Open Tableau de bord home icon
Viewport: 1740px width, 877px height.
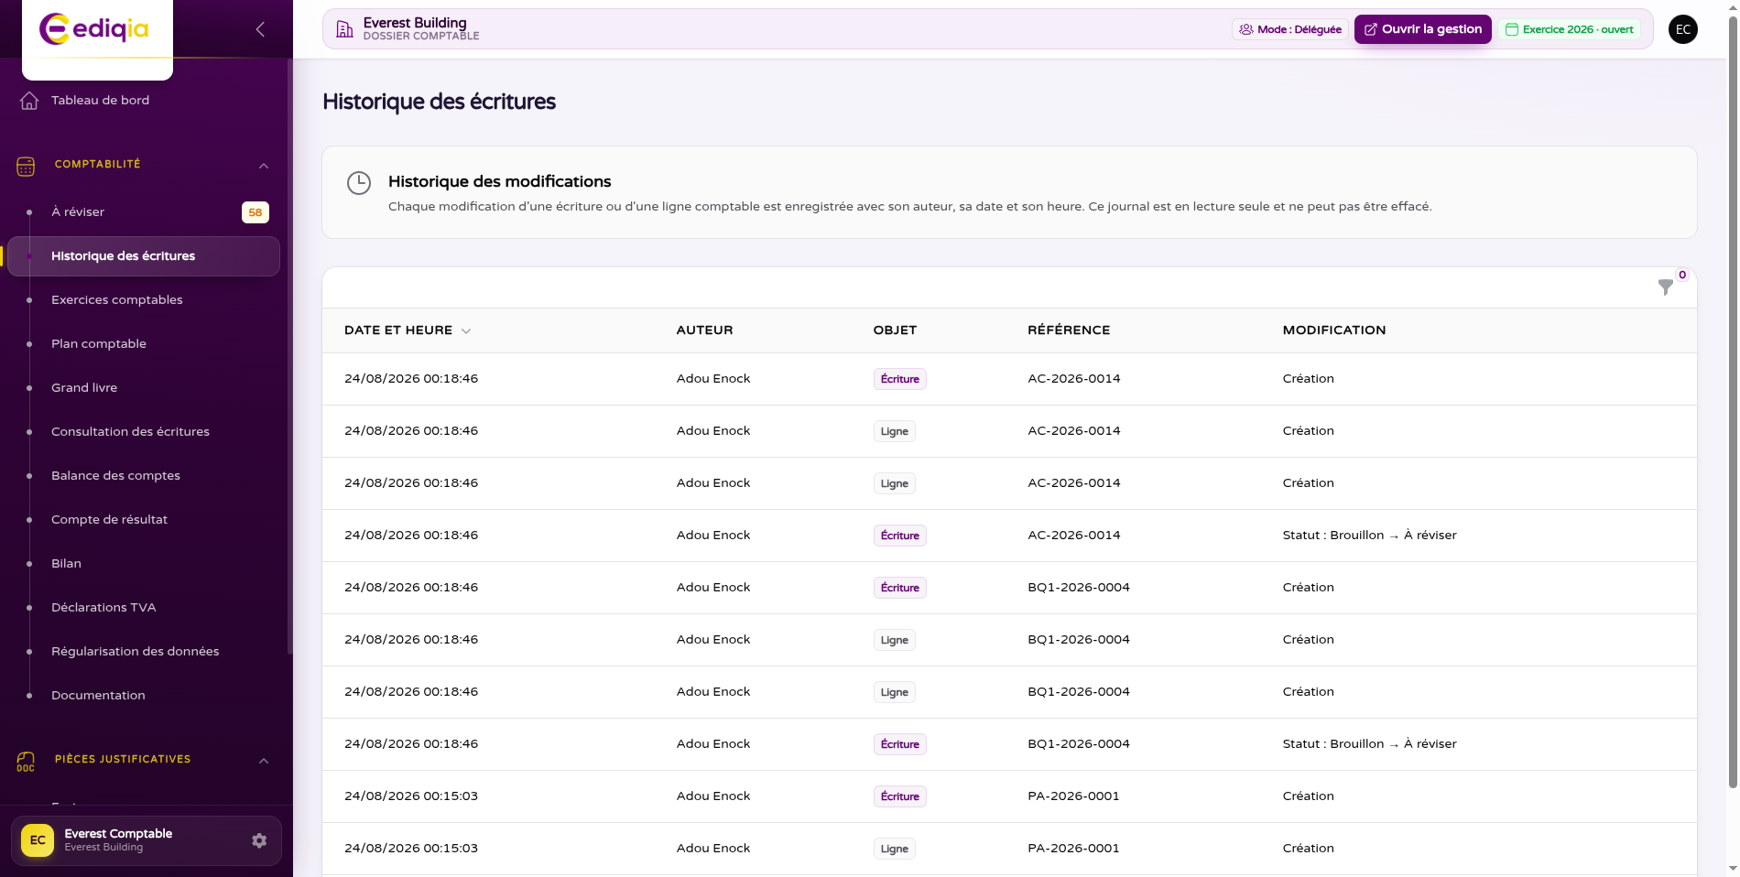[x=29, y=101]
